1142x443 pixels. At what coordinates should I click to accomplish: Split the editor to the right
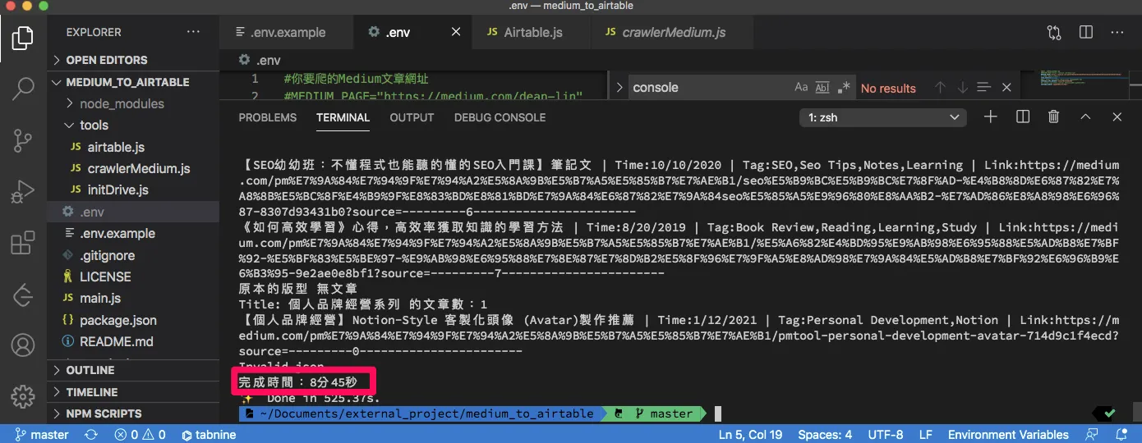(1086, 32)
